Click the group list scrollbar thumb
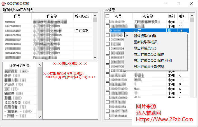 click(95, 20)
